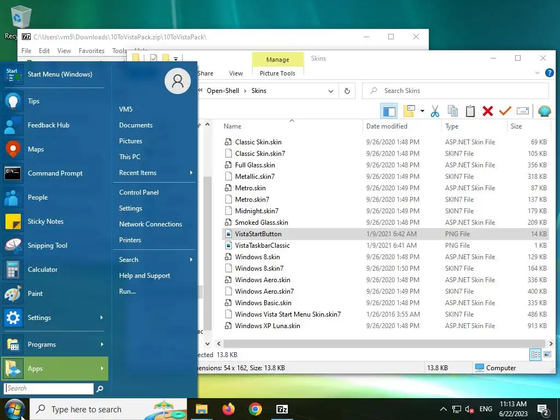This screenshot has height=420, width=560.
Task: Open Google Chrome from the taskbar
Action: click(255, 409)
